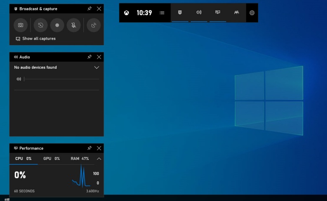Image resolution: width=327 pixels, height=201 pixels.
Task: Record the last 30 seconds
Action: click(x=41, y=25)
